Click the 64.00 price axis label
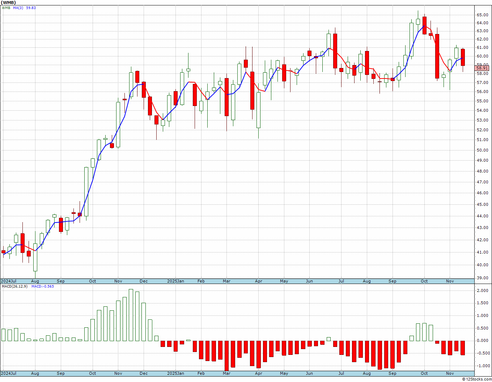The width and height of the screenshot is (492, 382). tap(482, 23)
